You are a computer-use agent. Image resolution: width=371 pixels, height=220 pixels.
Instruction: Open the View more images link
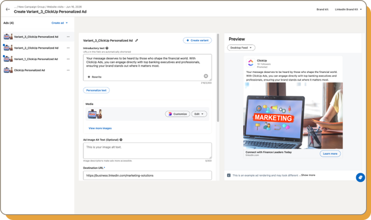click(100, 129)
